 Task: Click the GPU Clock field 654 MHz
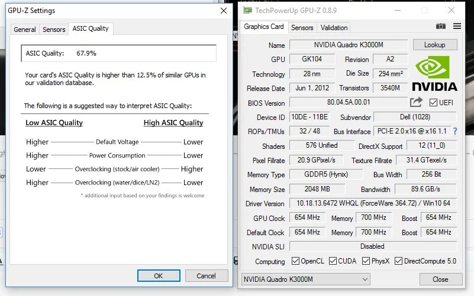click(x=307, y=217)
